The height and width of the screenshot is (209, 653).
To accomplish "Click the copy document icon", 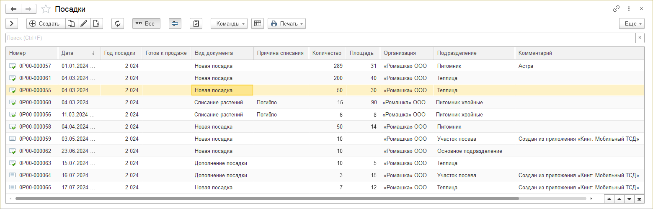I will 71,24.
